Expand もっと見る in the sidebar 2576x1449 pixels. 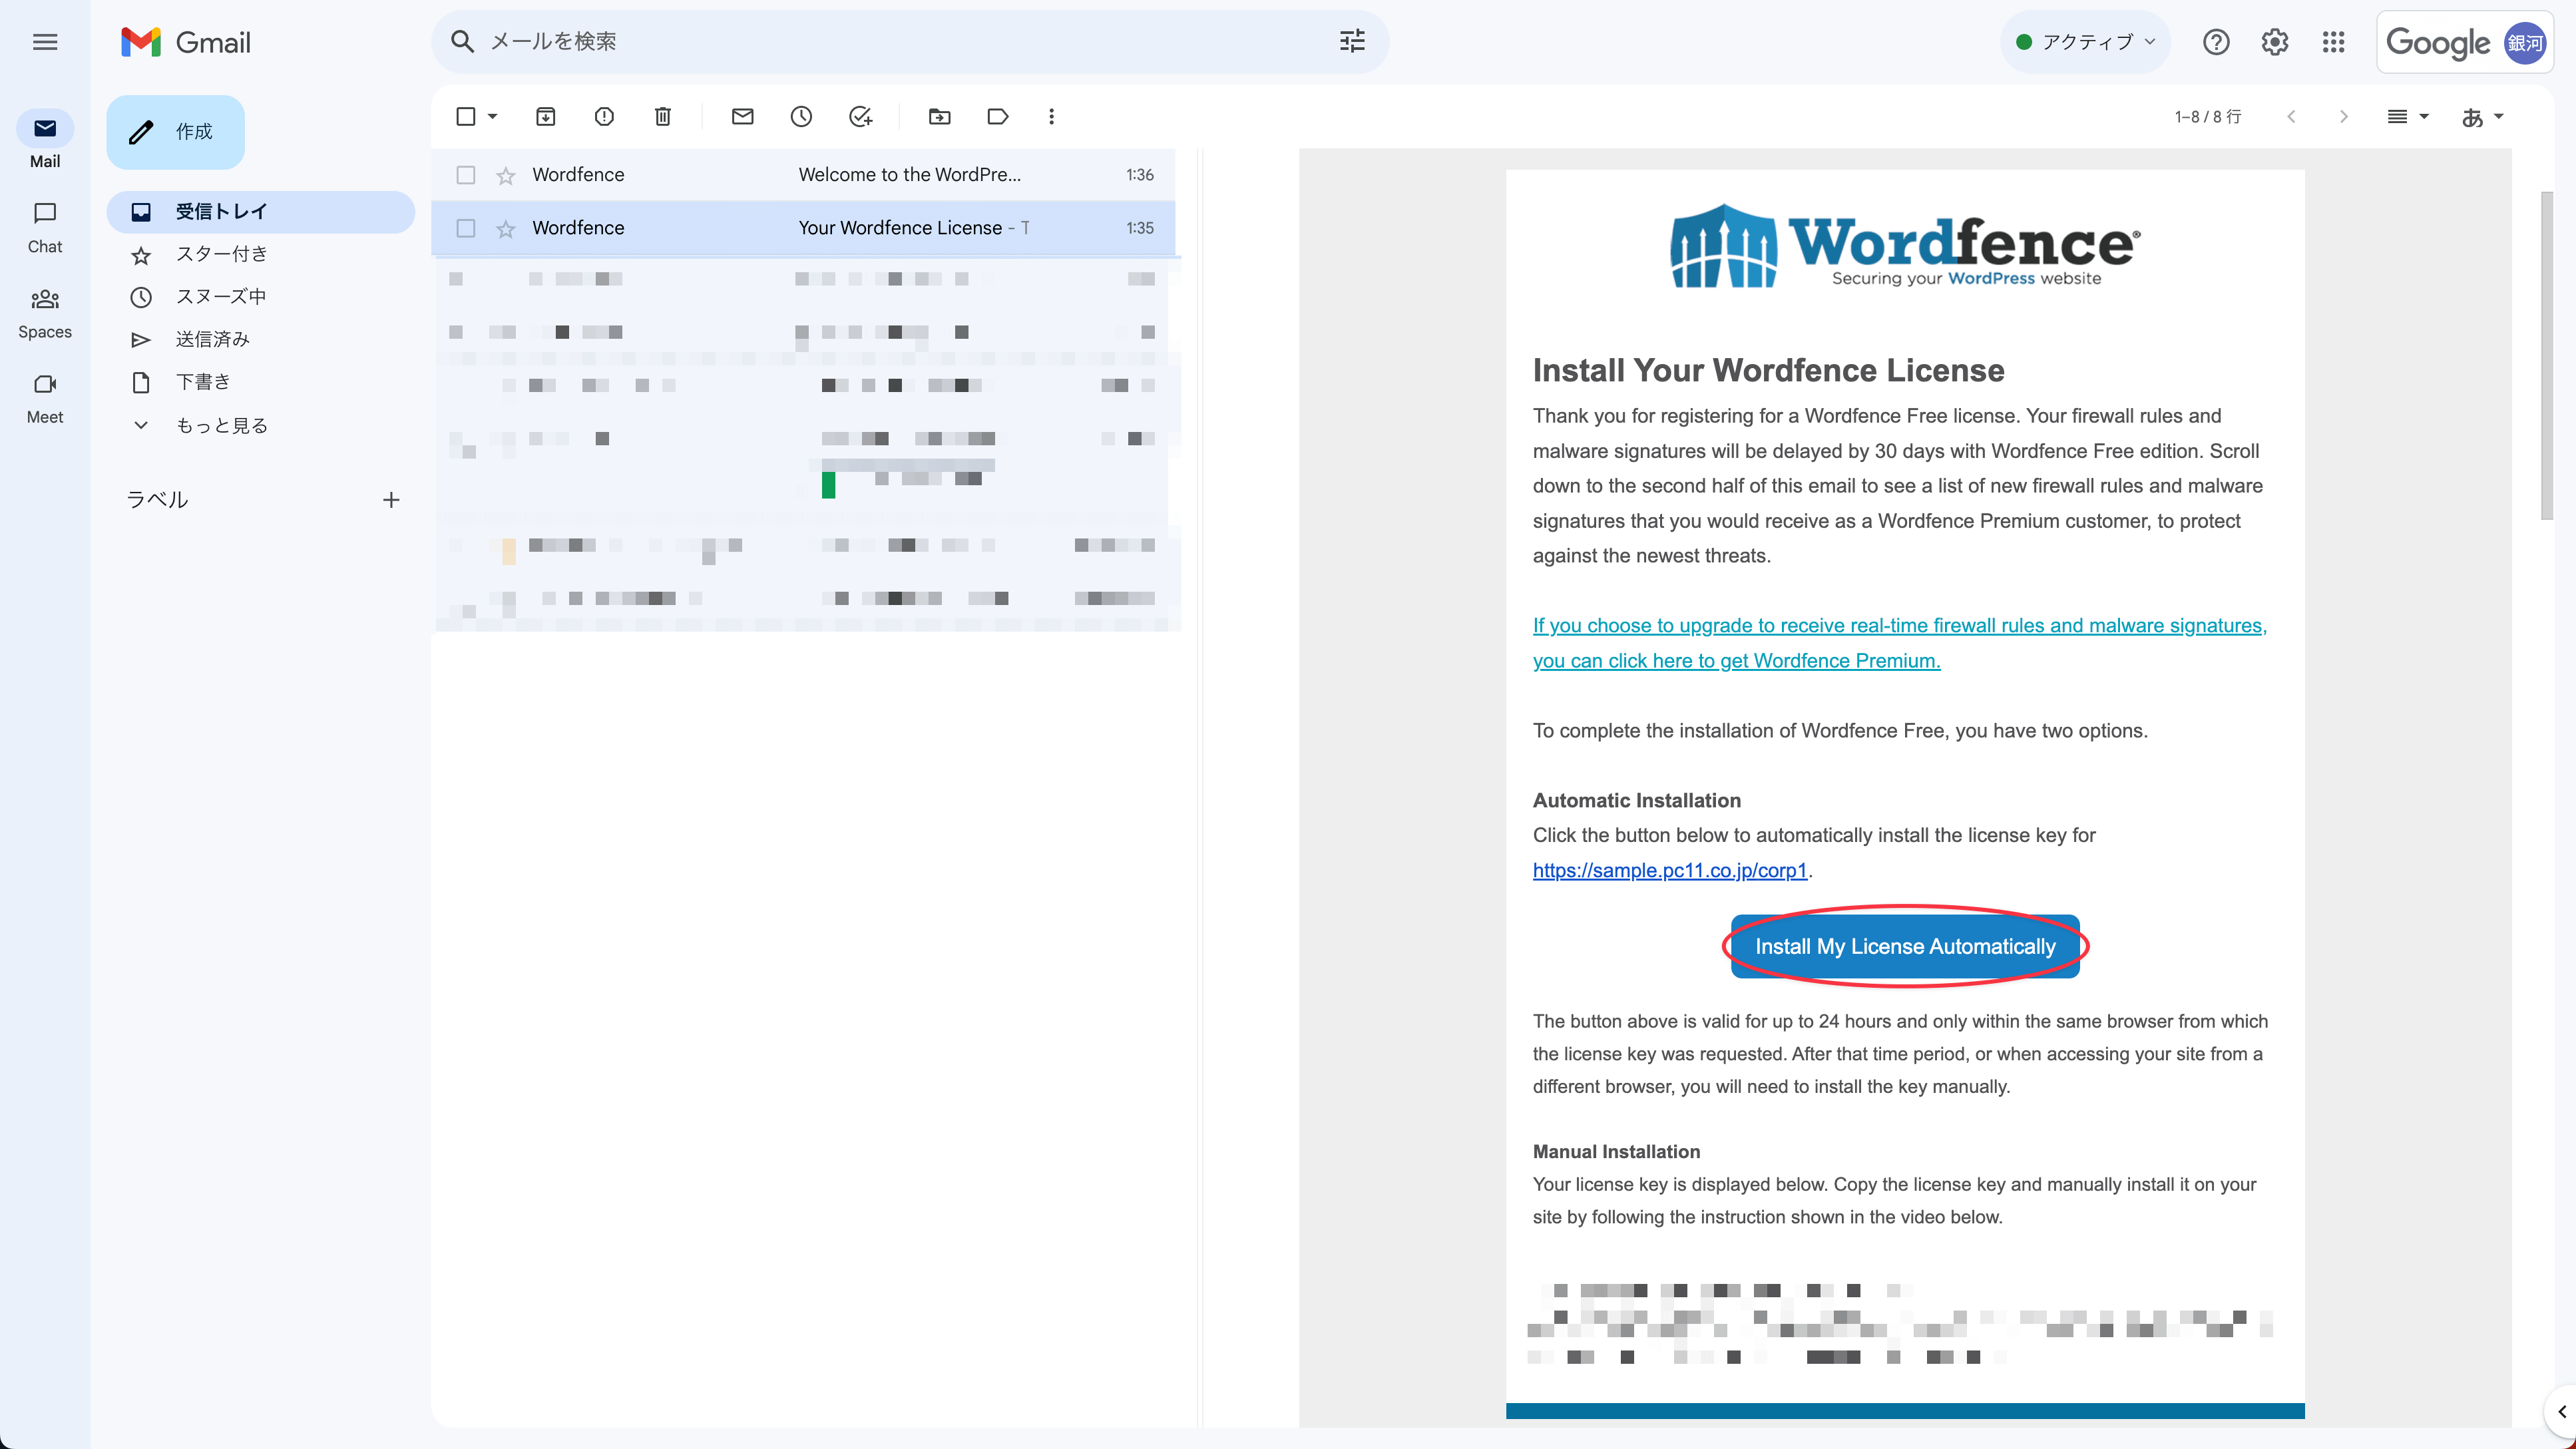pyautogui.click(x=221, y=425)
